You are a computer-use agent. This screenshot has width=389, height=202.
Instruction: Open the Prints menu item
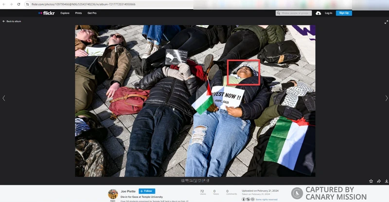click(x=78, y=13)
